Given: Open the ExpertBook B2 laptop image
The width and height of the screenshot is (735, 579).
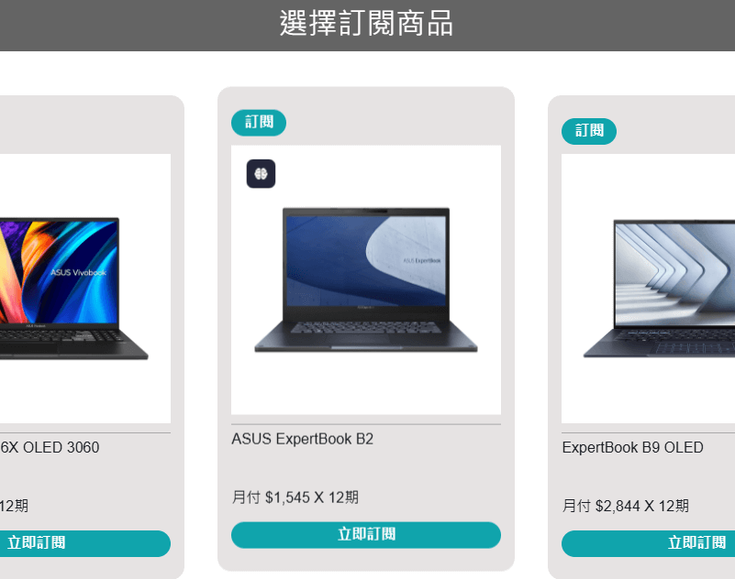Looking at the screenshot, I should click(366, 280).
